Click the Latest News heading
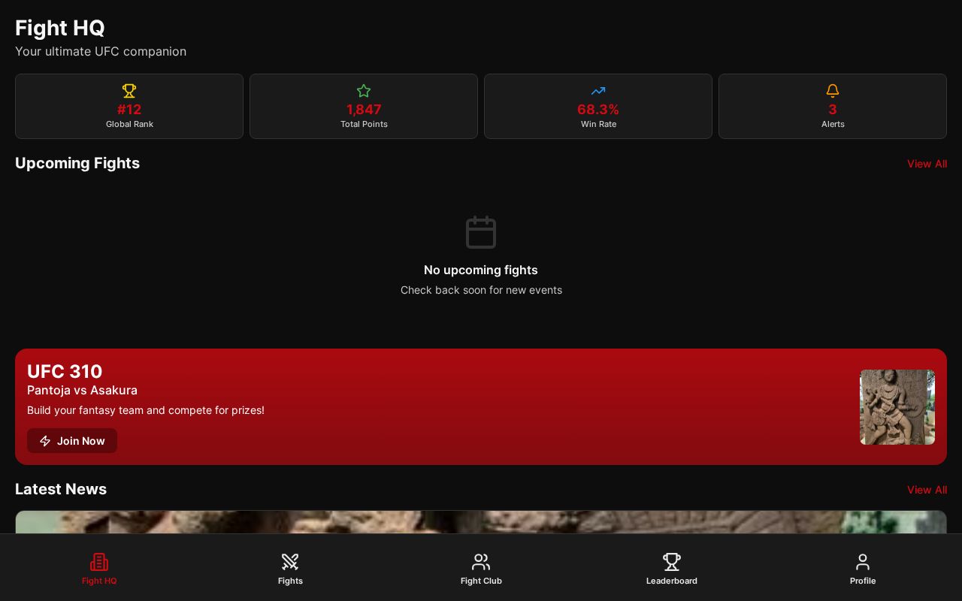Screen dimensions: 962x601 click(61, 489)
